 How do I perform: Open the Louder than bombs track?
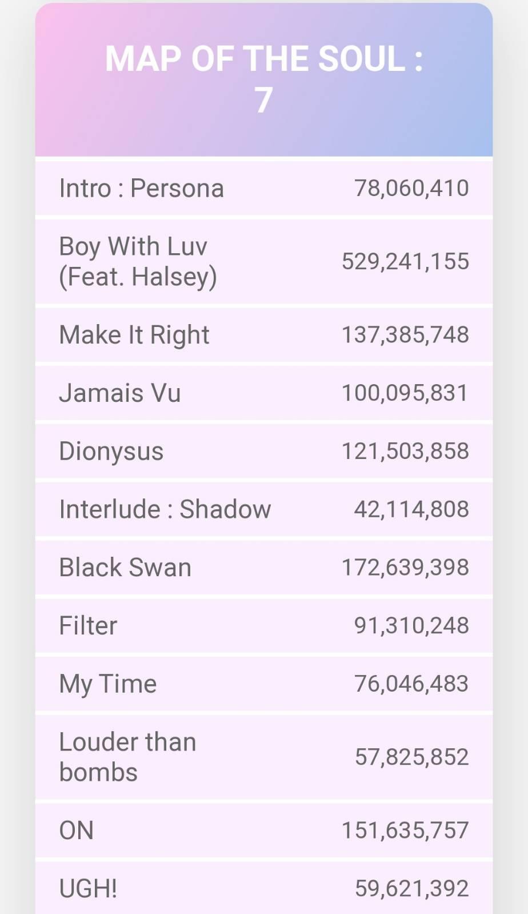127,757
